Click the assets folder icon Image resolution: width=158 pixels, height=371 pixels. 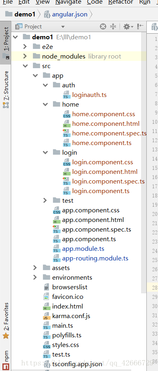point(47,268)
